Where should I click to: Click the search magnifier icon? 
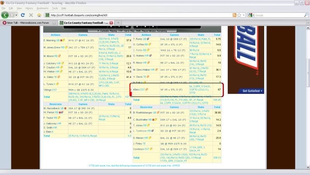(x=306, y=15)
